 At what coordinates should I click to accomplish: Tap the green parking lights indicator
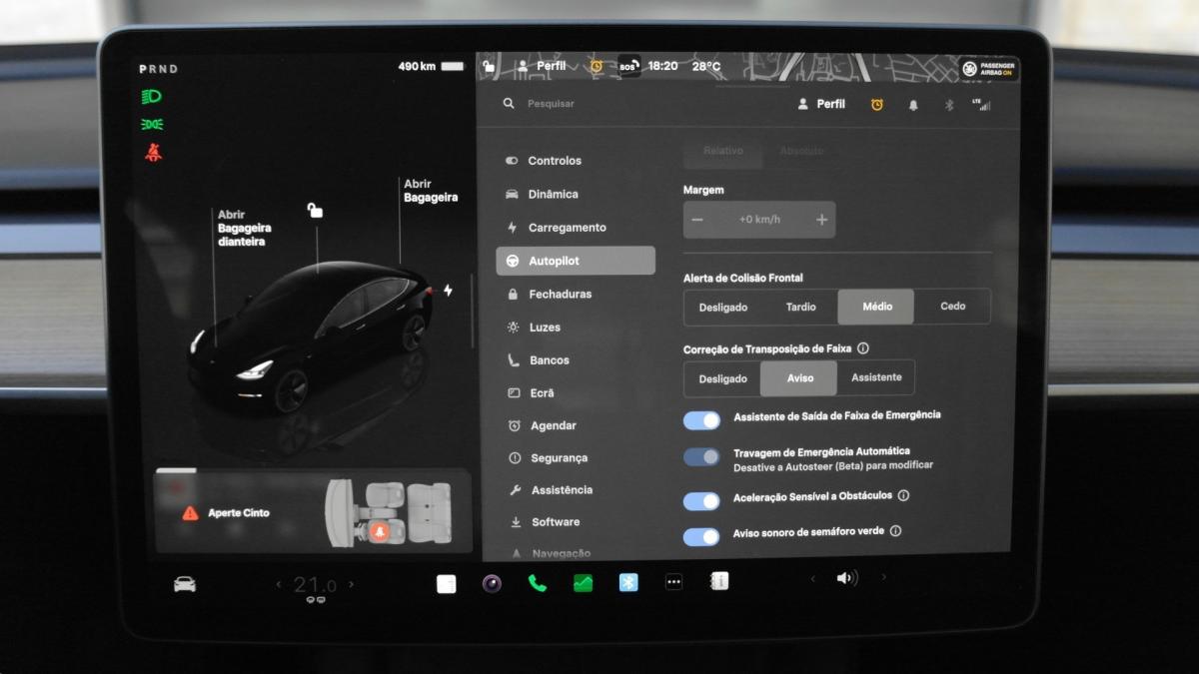tap(153, 124)
